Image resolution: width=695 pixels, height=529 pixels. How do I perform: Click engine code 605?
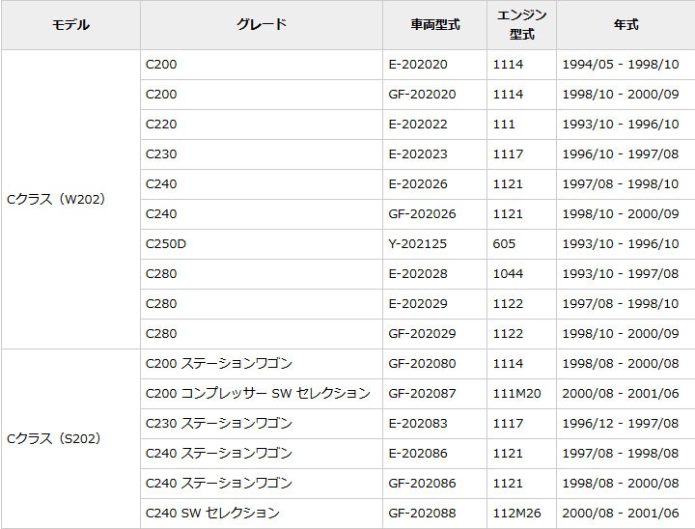(504, 244)
